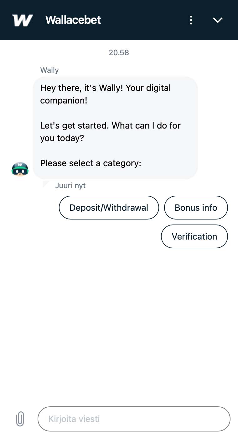Click the "you today?" line in the bubble

pyautogui.click(x=62, y=138)
